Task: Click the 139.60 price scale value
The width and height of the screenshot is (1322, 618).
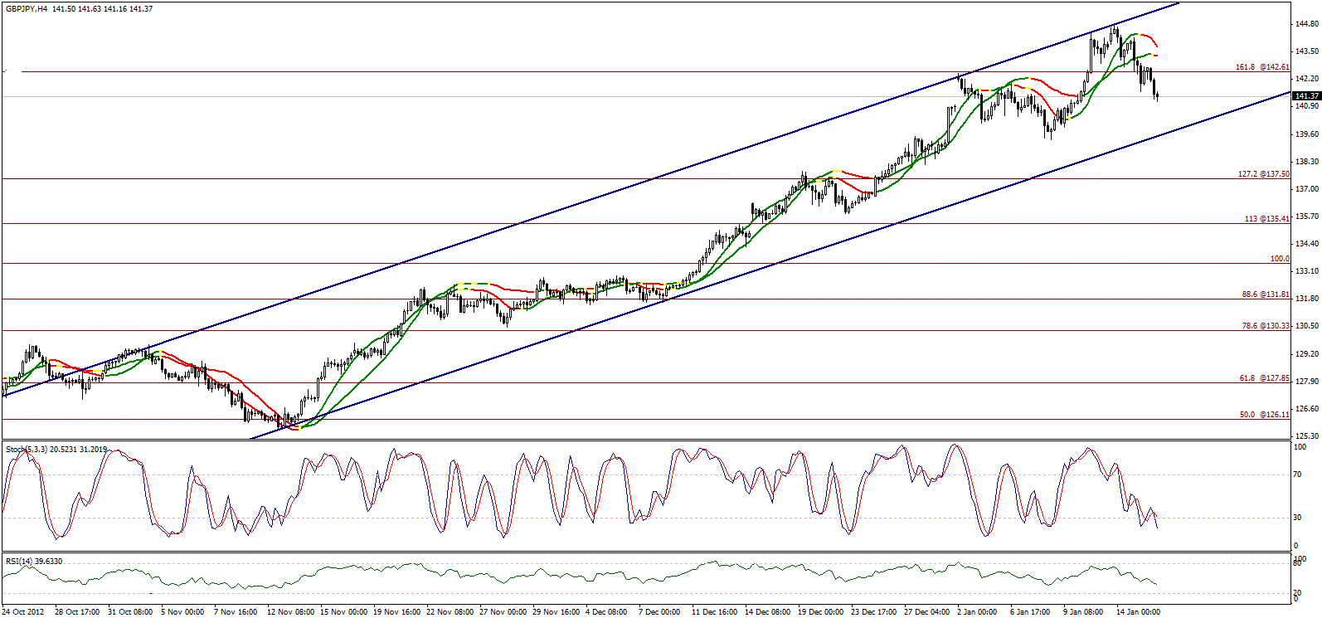Action: (x=1307, y=134)
